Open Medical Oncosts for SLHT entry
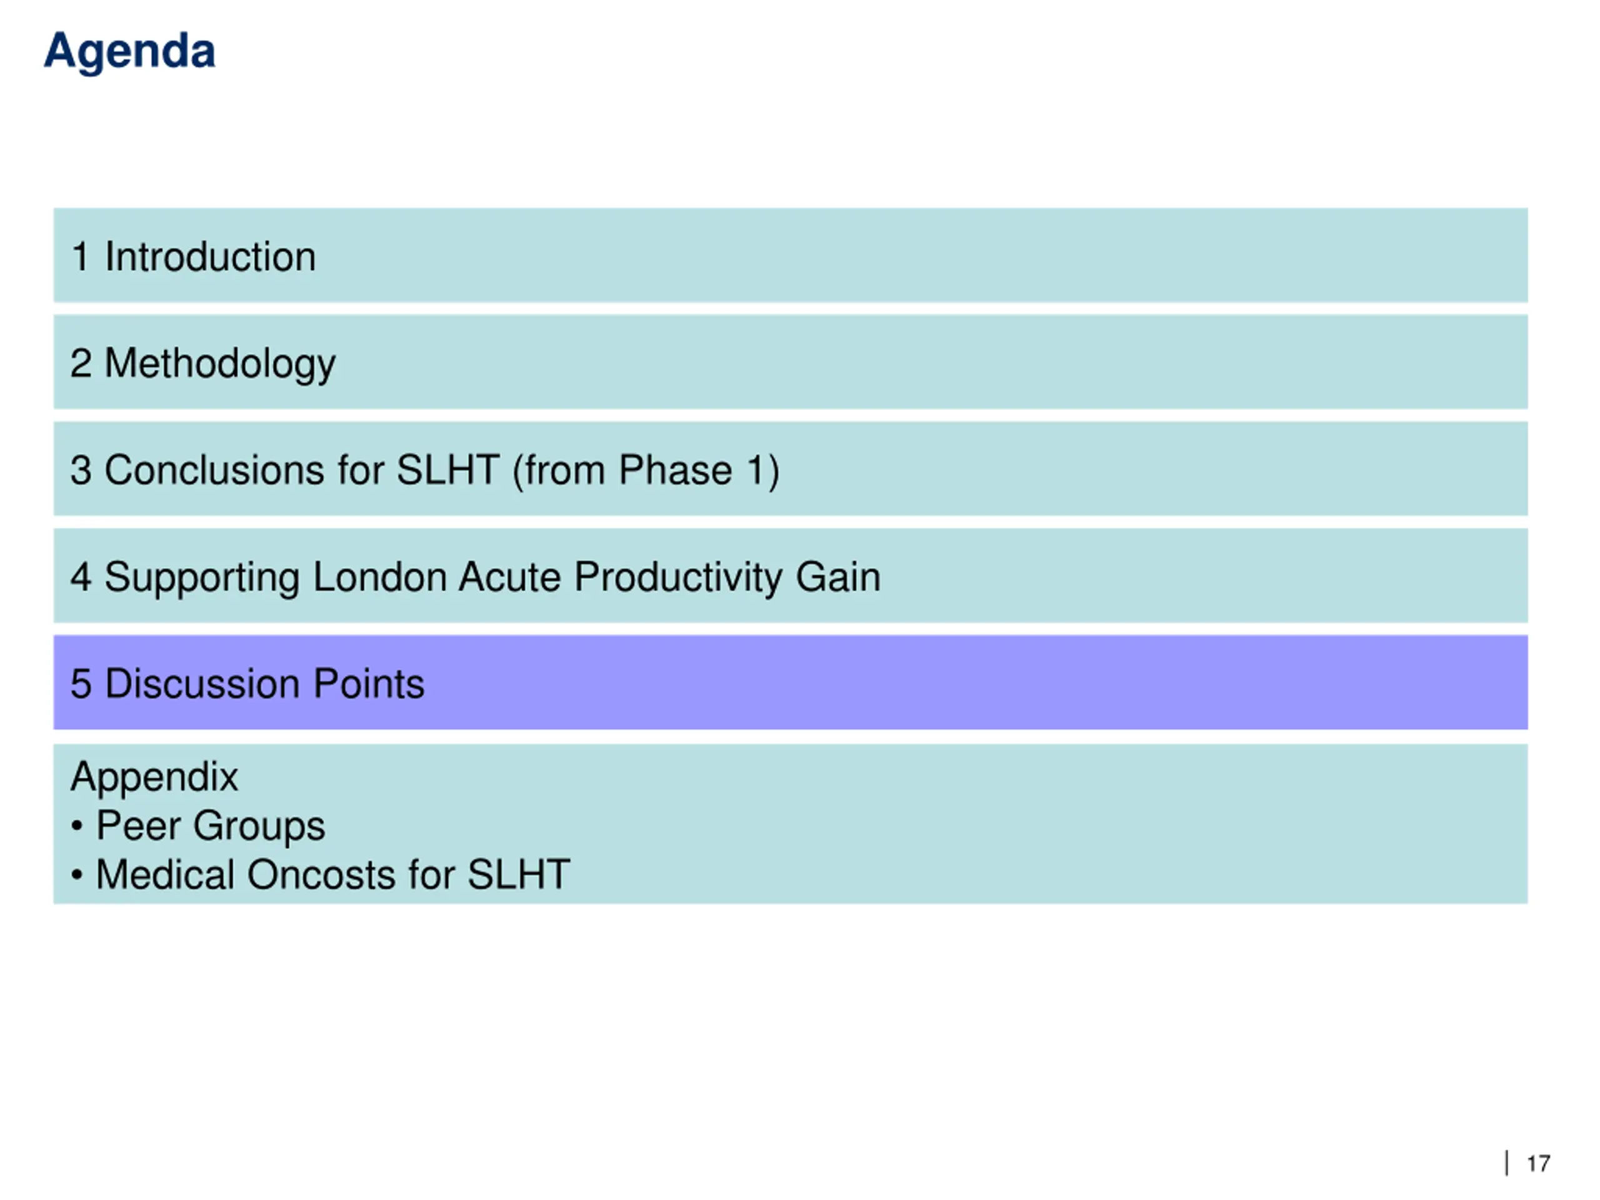Image resolution: width=1600 pixels, height=1200 pixels. click(334, 874)
